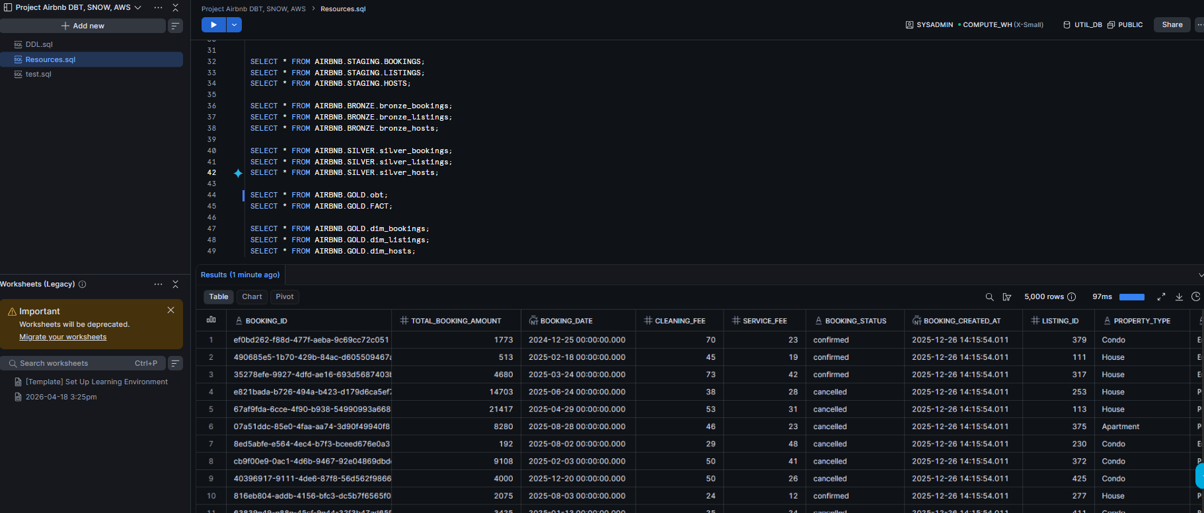This screenshot has width=1204, height=513.
Task: Click the AIRBNB.GOLD.FACT query line
Action: (x=321, y=207)
